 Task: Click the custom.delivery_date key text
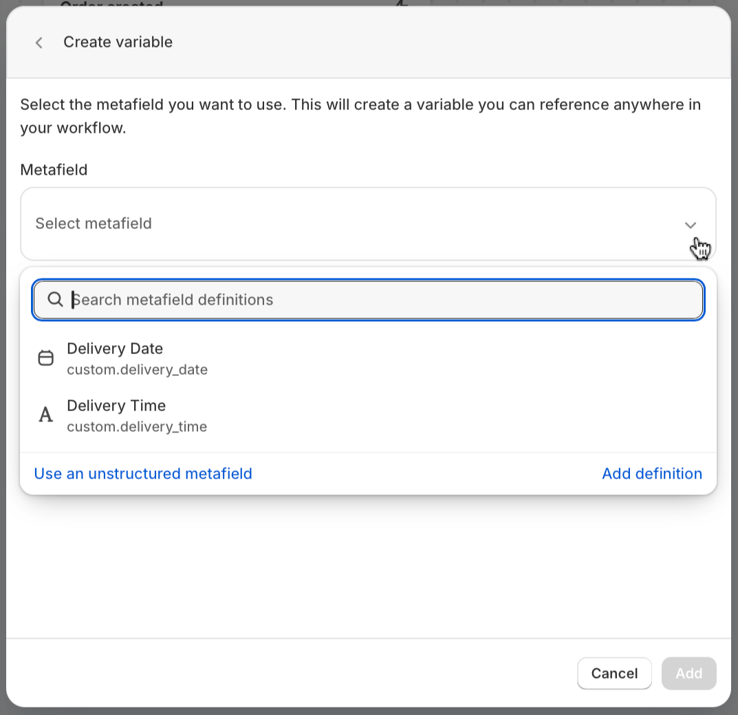click(137, 370)
